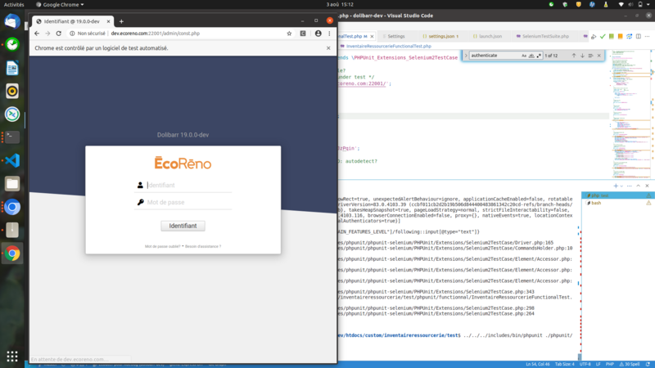Go to next find match
Image resolution: width=655 pixels, height=368 pixels.
pyautogui.click(x=582, y=56)
